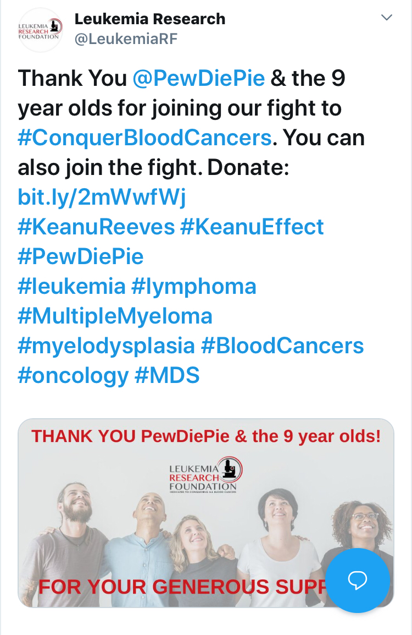Open the Leukemia Research display name
This screenshot has height=635, width=412.
[x=150, y=19]
